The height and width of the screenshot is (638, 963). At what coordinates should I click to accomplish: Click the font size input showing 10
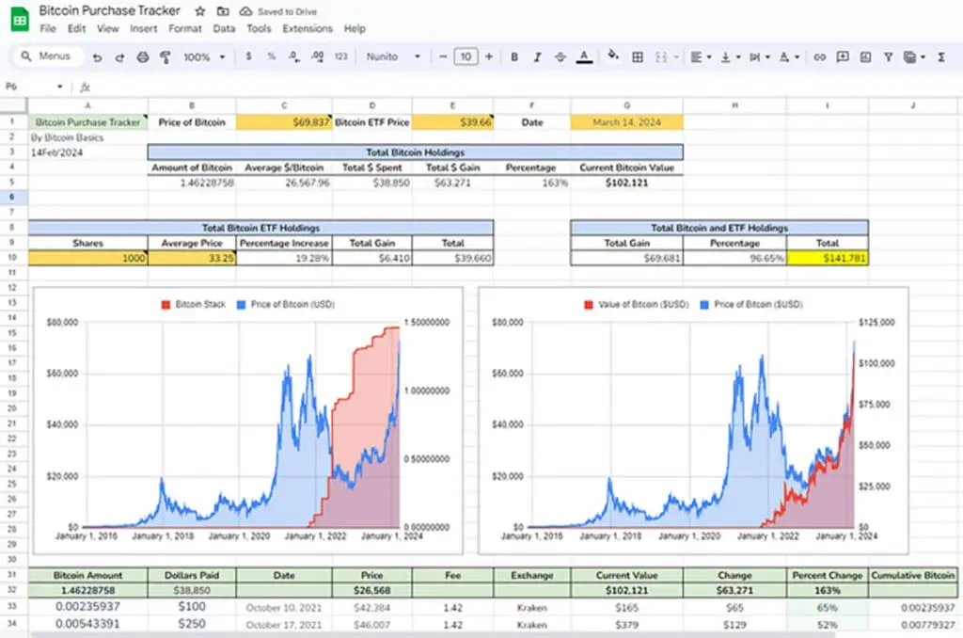click(x=466, y=56)
